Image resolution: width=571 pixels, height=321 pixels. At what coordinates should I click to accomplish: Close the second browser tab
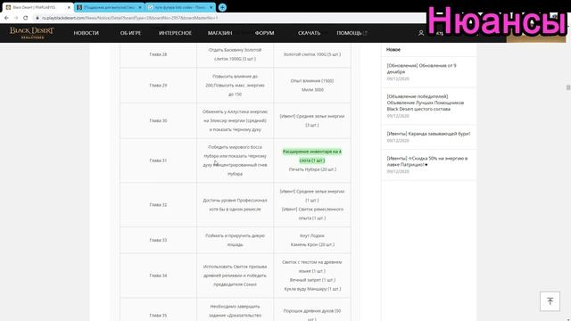(140, 7)
